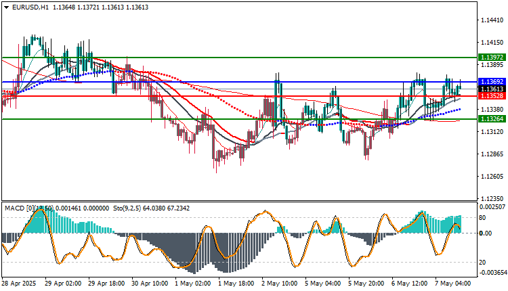Viewport: 508px width, 291px height.
Task: Click the 1.13380 price scale value
Action: coord(492,110)
